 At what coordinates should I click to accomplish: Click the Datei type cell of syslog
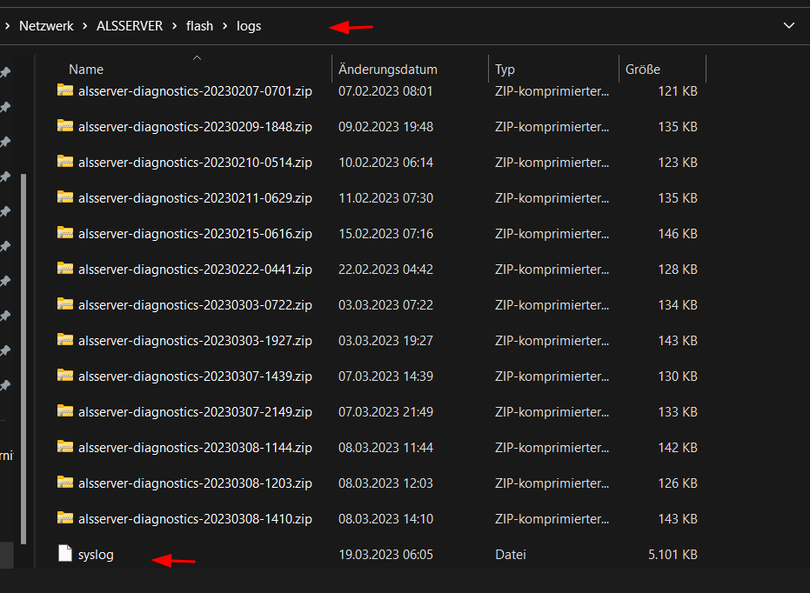[x=511, y=554]
